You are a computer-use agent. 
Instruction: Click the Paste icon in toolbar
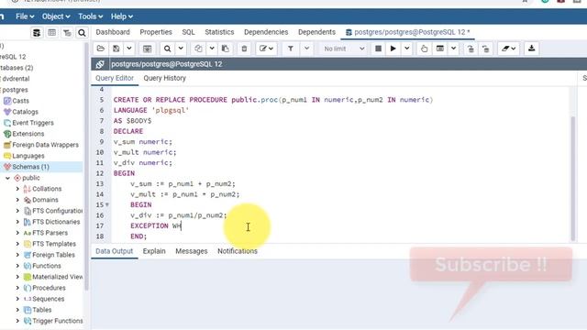click(x=226, y=49)
